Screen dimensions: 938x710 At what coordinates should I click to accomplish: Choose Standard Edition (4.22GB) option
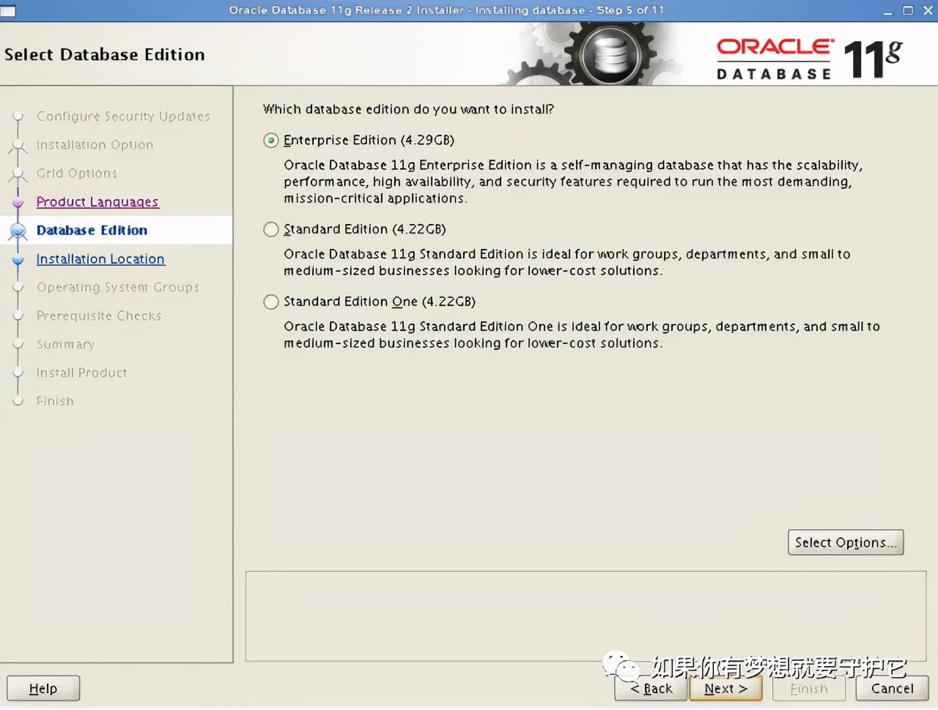click(271, 230)
